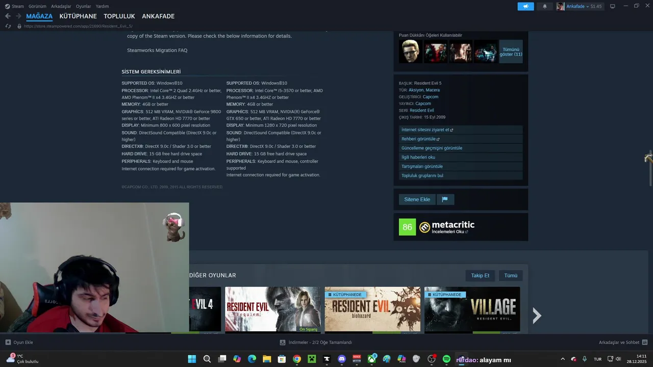Open Minecraft from the taskbar
The height and width of the screenshot is (367, 653).
(312, 359)
